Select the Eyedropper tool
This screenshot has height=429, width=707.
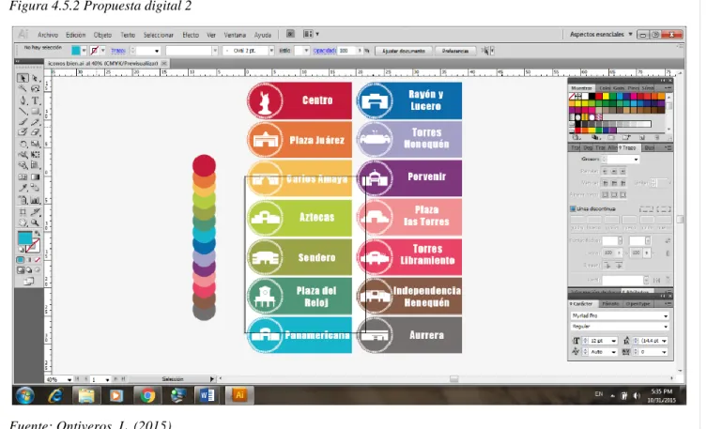click(x=23, y=188)
